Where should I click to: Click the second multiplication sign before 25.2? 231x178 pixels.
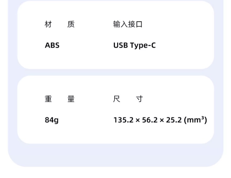click(162, 120)
